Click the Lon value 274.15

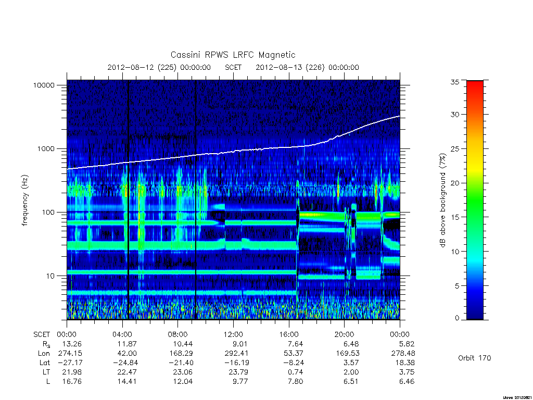(x=70, y=354)
